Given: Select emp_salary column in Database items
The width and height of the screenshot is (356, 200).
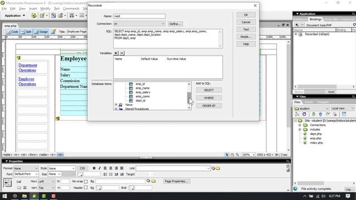Looking at the screenshot, I should coord(143,92).
